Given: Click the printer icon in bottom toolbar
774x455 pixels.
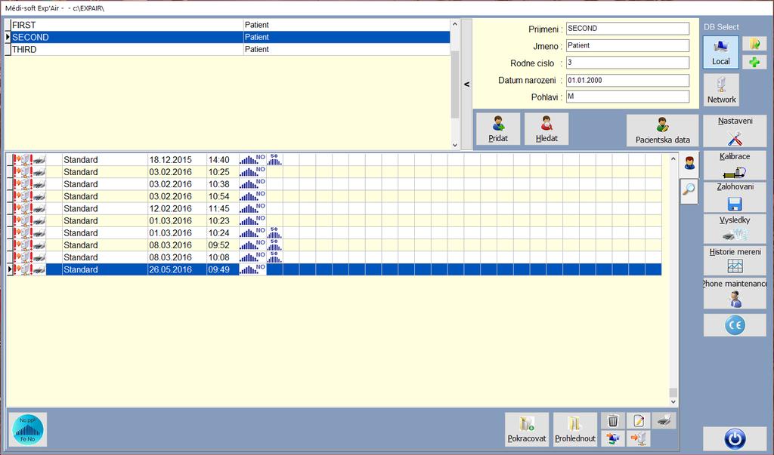Looking at the screenshot, I should pyautogui.click(x=664, y=421).
